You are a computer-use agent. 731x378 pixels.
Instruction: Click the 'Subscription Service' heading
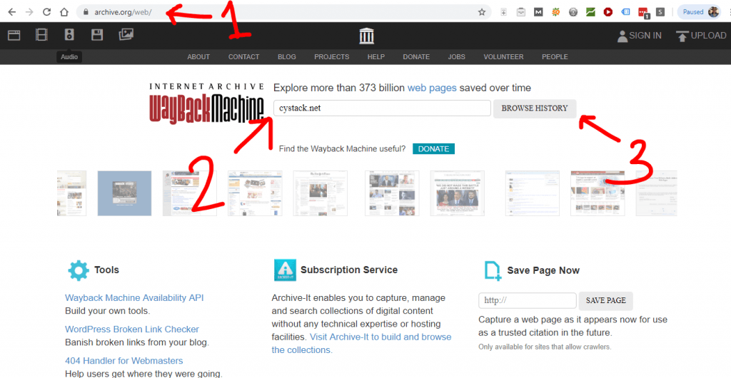tap(349, 270)
